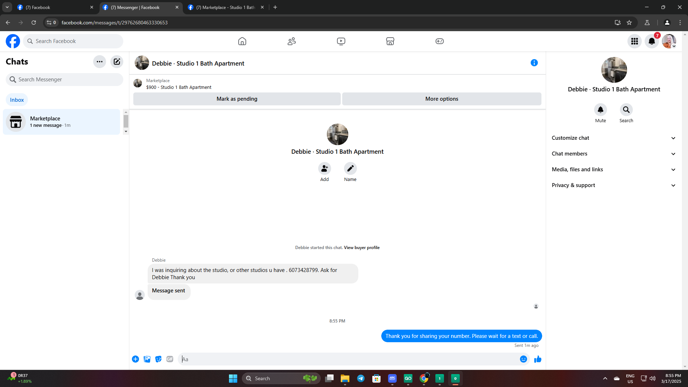The height and width of the screenshot is (387, 688).
Task: Open File Explorer from taskbar
Action: (x=345, y=378)
